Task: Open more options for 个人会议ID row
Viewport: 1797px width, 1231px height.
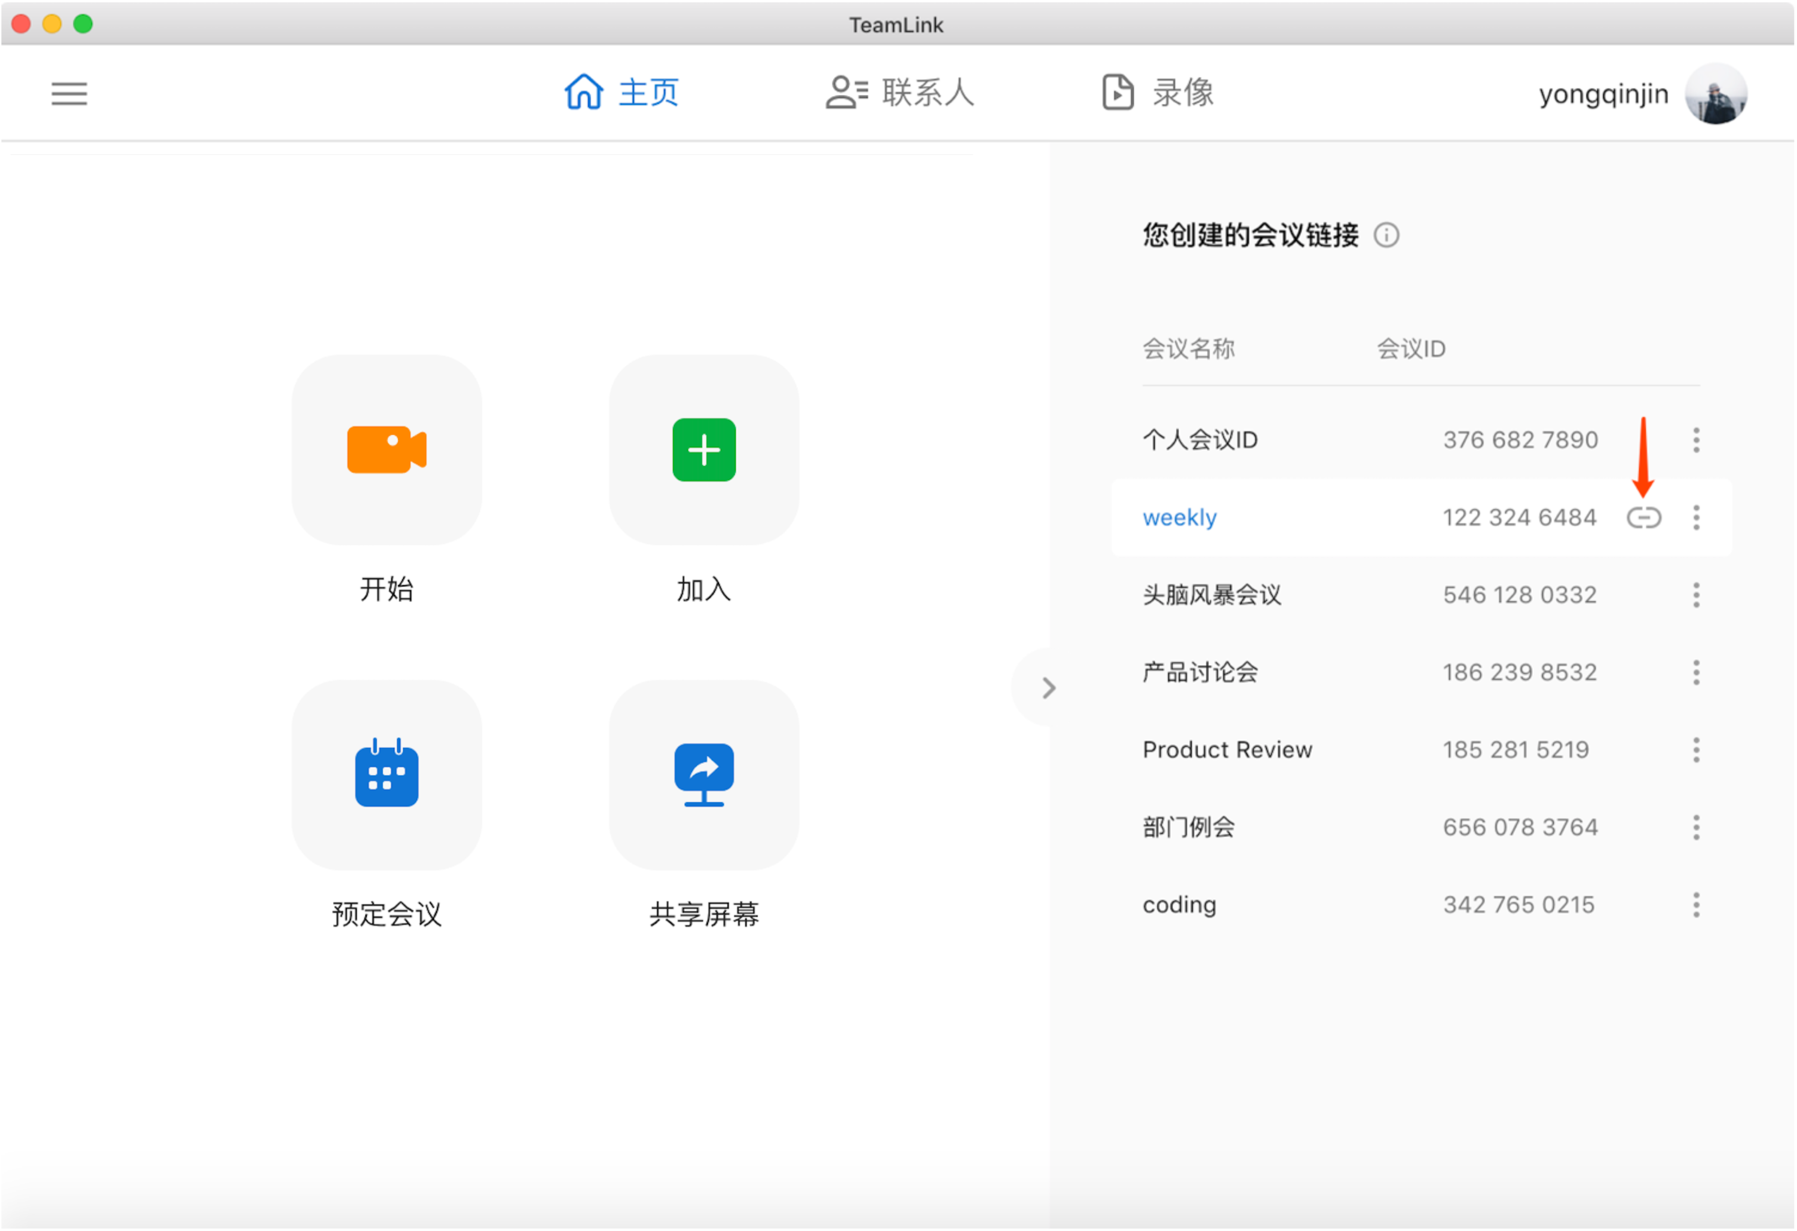Action: [x=1697, y=440]
